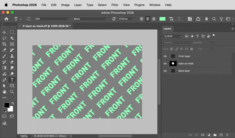The image size is (235, 138).
Task: Hide the Back layer
Action: coord(165,71)
